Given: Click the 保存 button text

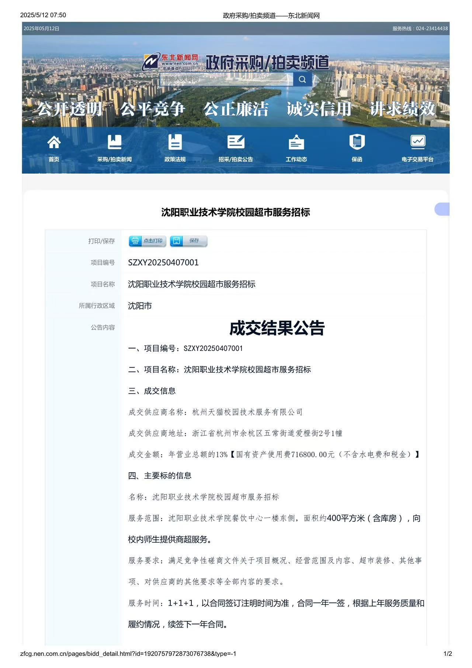Looking at the screenshot, I should tap(194, 241).
